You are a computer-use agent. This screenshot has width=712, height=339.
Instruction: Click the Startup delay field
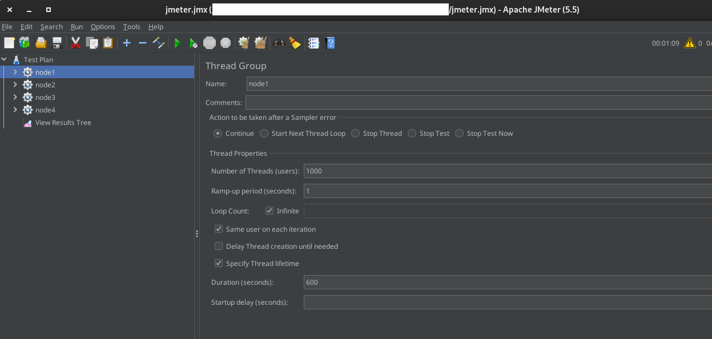coord(508,302)
